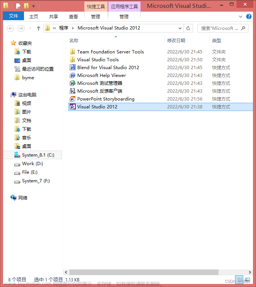This screenshot has height=287, width=256.
Task: Expand hidden path via the « breadcrumb chevron
Action: [54, 28]
